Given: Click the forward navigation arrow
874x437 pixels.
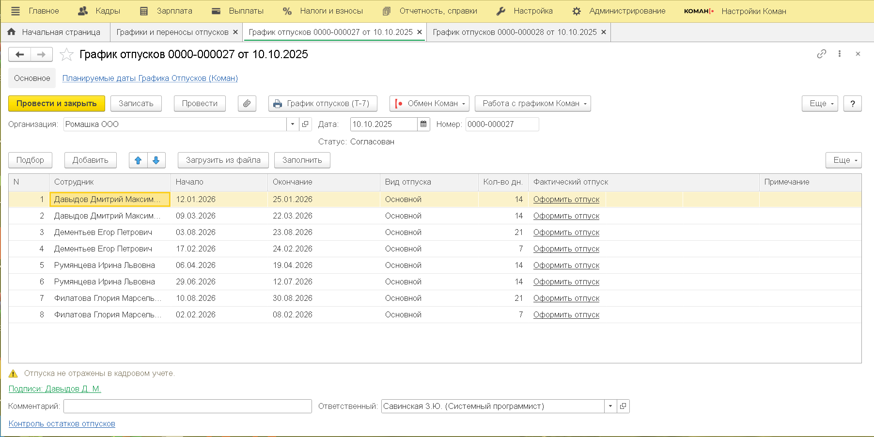Looking at the screenshot, I should [x=42, y=55].
